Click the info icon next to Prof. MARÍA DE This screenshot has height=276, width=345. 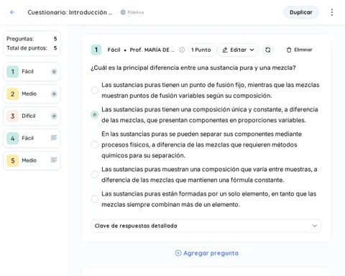click(x=182, y=50)
